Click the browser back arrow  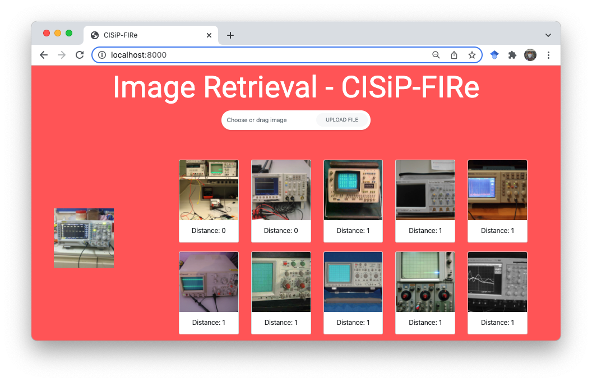point(44,55)
